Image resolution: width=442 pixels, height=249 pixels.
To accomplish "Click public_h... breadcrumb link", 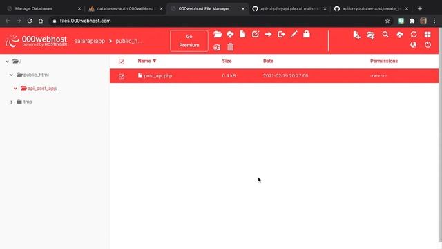I will (x=129, y=41).
